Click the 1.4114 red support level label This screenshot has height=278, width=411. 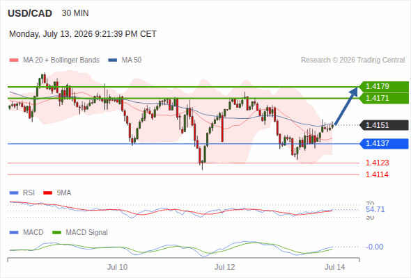click(377, 174)
